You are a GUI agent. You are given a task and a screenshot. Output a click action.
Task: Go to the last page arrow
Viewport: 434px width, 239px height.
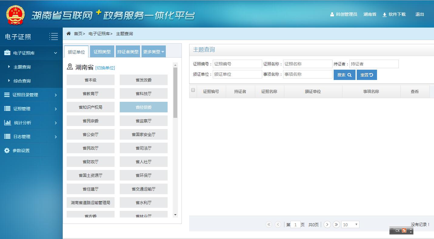pos(336,224)
